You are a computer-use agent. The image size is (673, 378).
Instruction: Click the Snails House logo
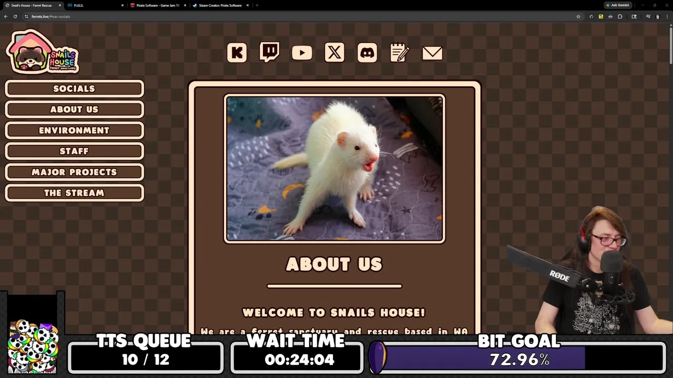point(43,51)
